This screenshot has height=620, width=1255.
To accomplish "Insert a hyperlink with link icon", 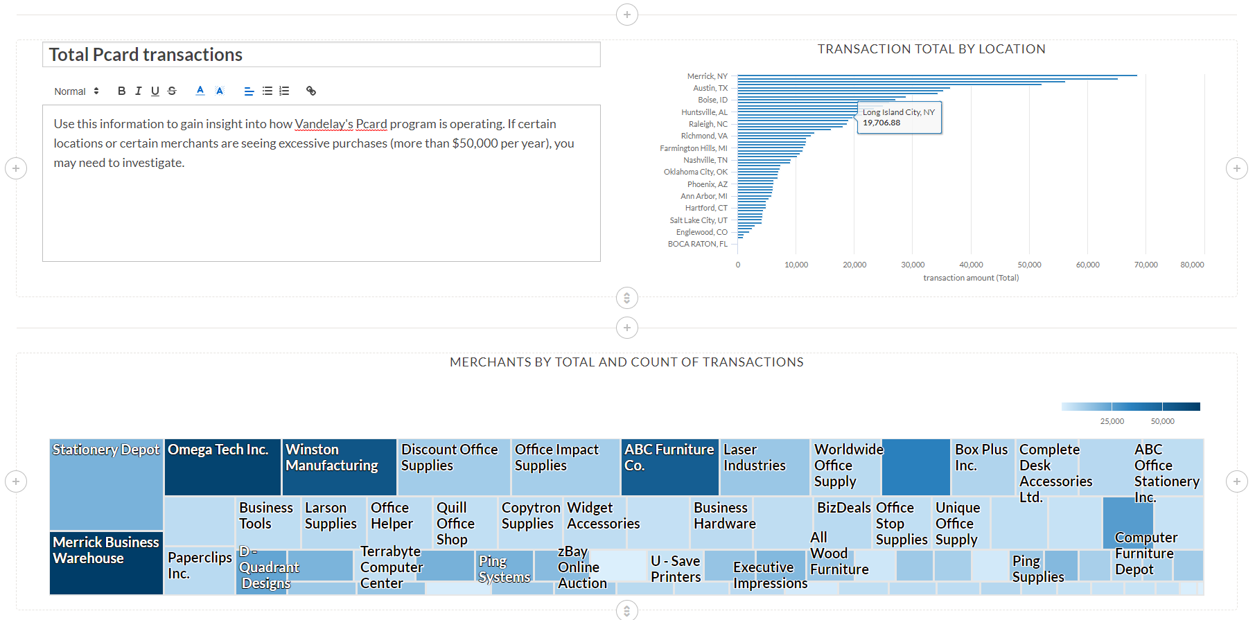I will [x=311, y=91].
